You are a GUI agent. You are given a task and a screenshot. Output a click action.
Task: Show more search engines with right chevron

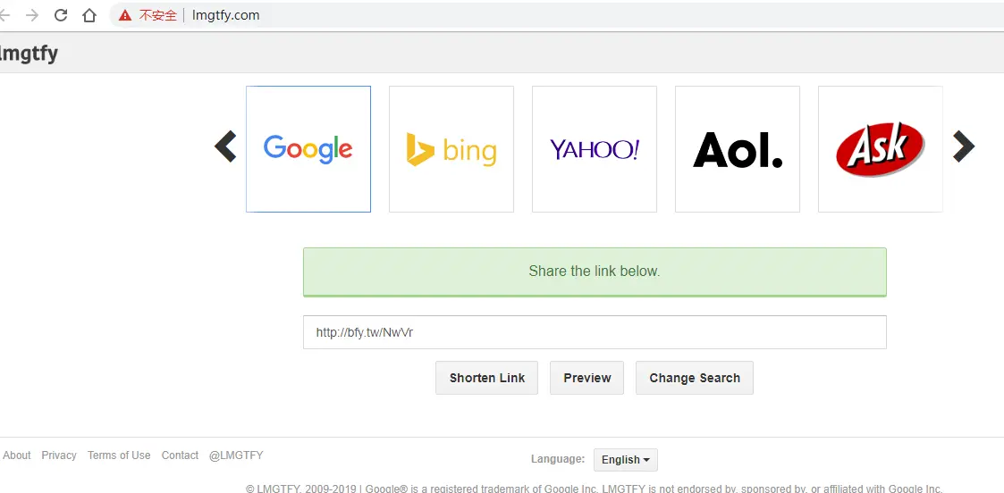click(x=964, y=146)
